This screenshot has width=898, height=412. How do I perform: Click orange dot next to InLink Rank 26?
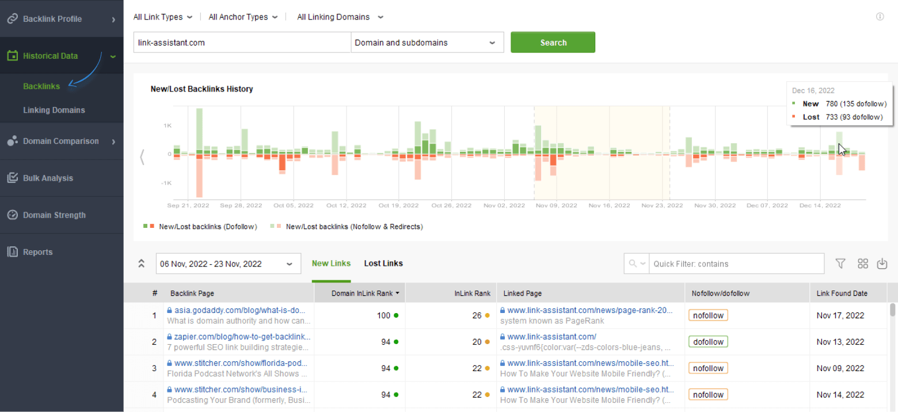click(x=487, y=315)
